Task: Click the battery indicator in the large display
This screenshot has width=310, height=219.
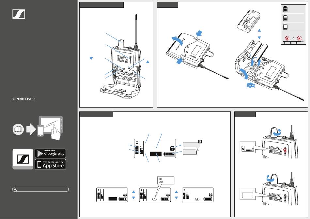Action: tap(170, 154)
